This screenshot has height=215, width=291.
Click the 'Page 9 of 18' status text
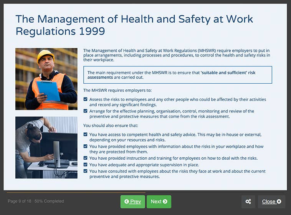pos(36,201)
